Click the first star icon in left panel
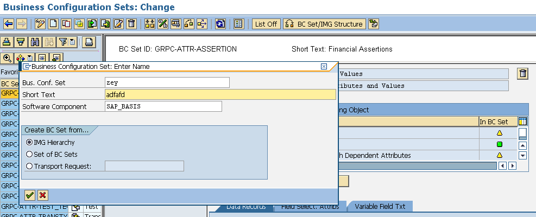 [42, 58]
